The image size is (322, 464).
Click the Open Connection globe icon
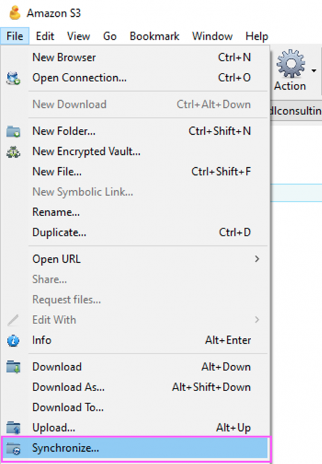14,78
